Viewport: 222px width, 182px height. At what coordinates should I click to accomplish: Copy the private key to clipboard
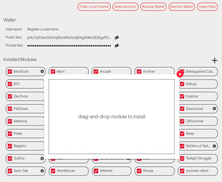117,46
